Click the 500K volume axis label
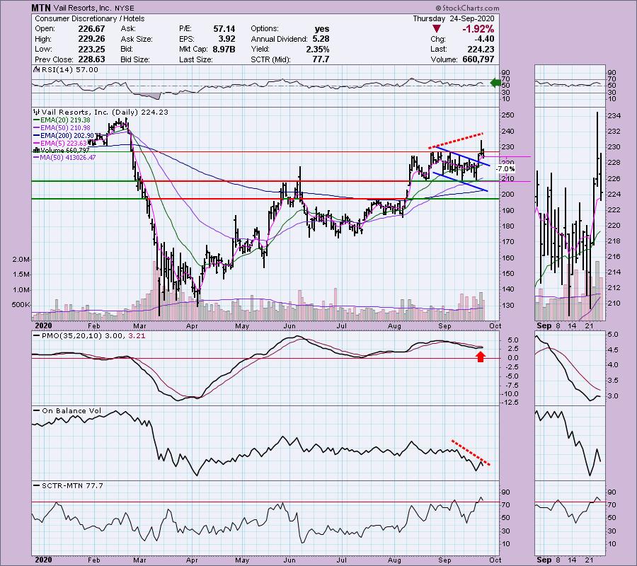This screenshot has width=637, height=566. (x=21, y=305)
